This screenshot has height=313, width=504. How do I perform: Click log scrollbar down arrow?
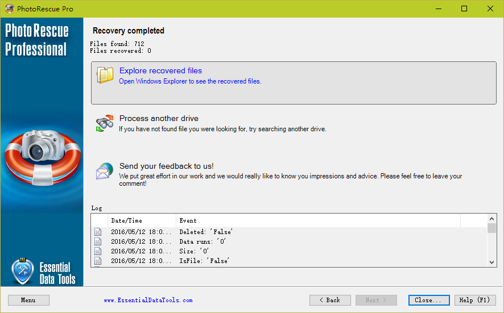pyautogui.click(x=491, y=262)
